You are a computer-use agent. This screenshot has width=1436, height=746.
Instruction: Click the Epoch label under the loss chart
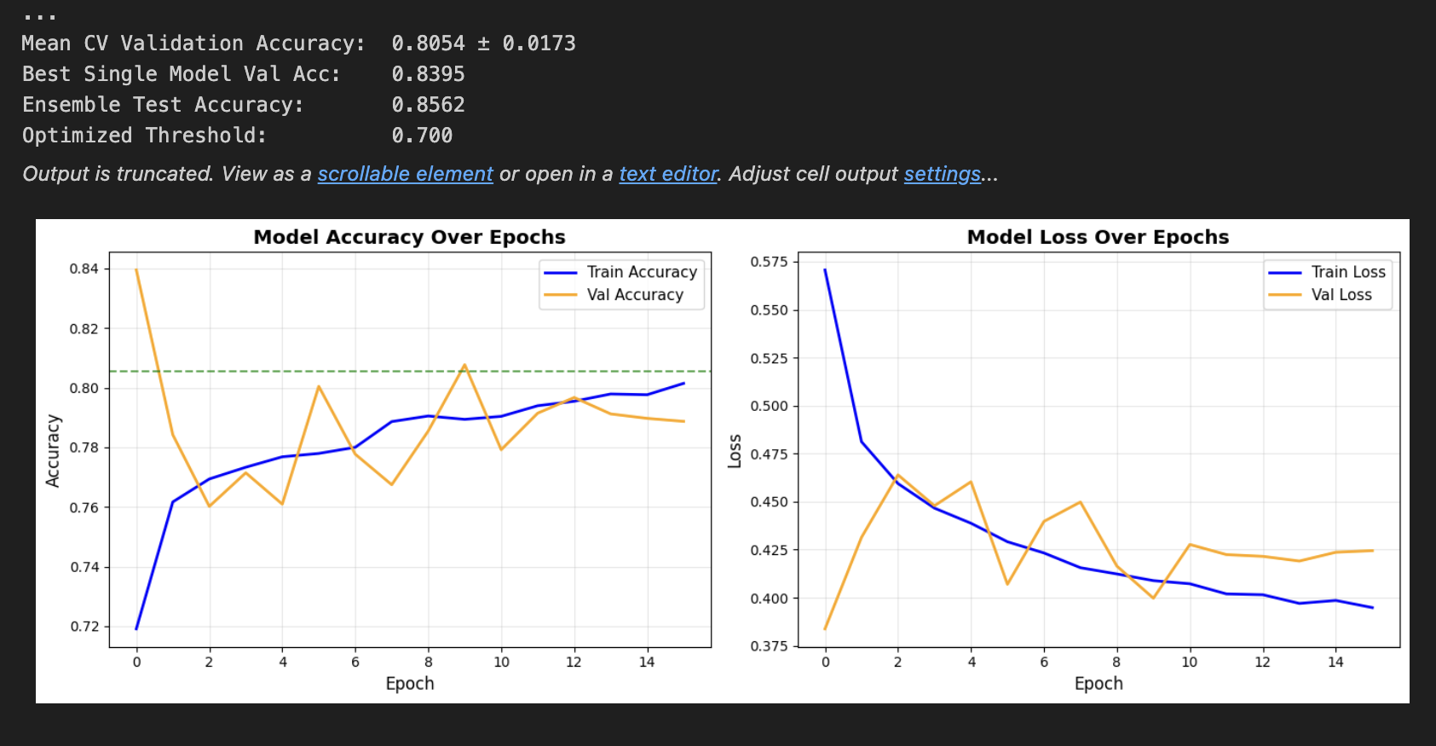point(1098,684)
